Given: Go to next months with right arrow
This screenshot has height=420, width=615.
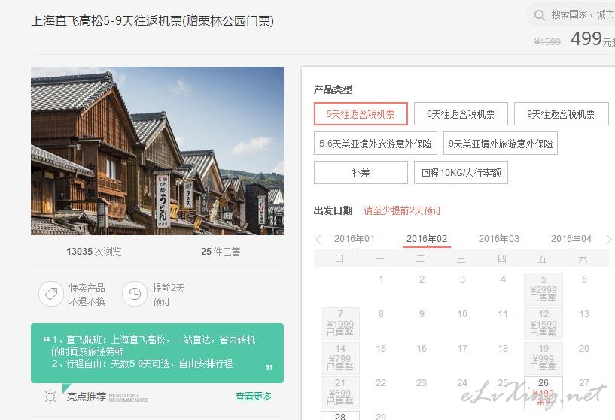Looking at the screenshot, I should point(609,239).
